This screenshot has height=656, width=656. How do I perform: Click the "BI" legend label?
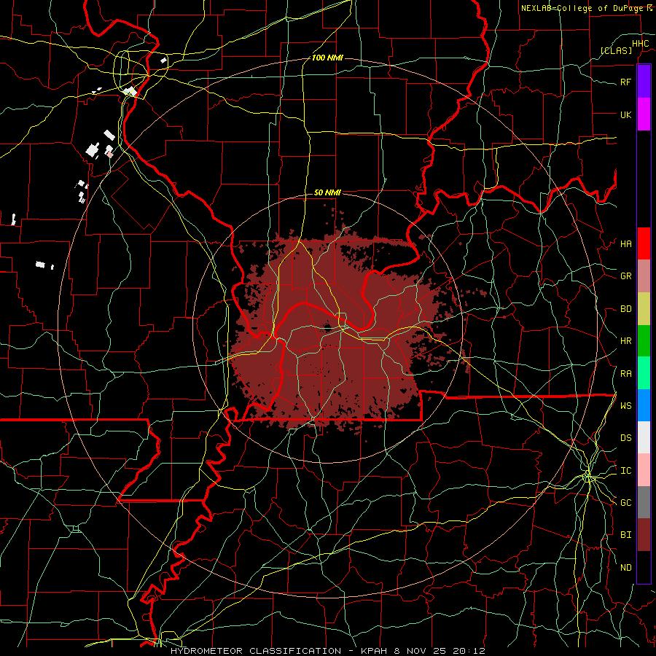[x=625, y=535]
